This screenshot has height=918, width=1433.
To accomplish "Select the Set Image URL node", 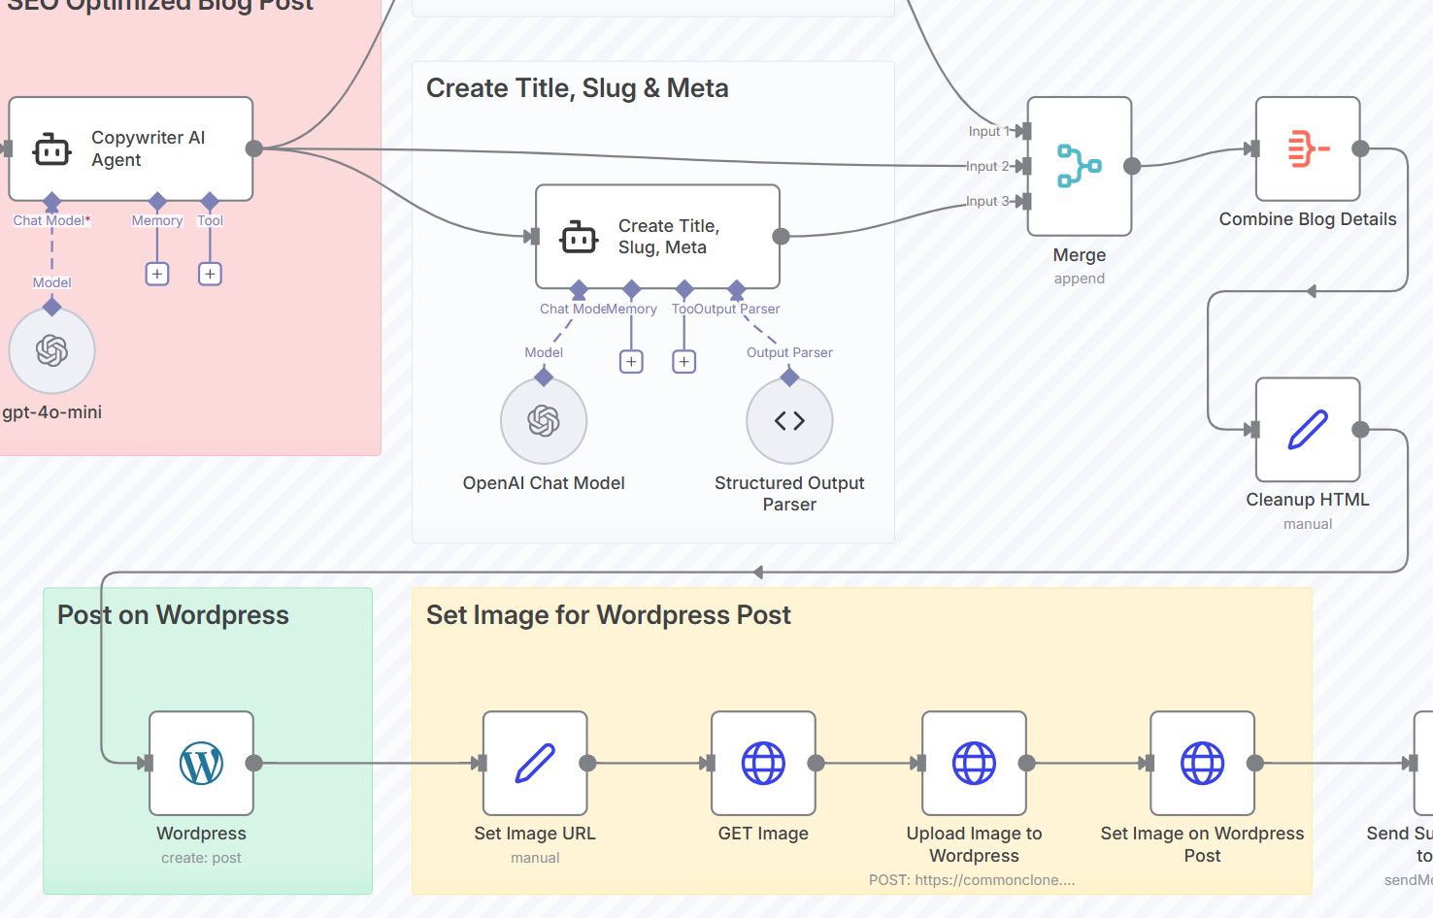I will point(535,764).
